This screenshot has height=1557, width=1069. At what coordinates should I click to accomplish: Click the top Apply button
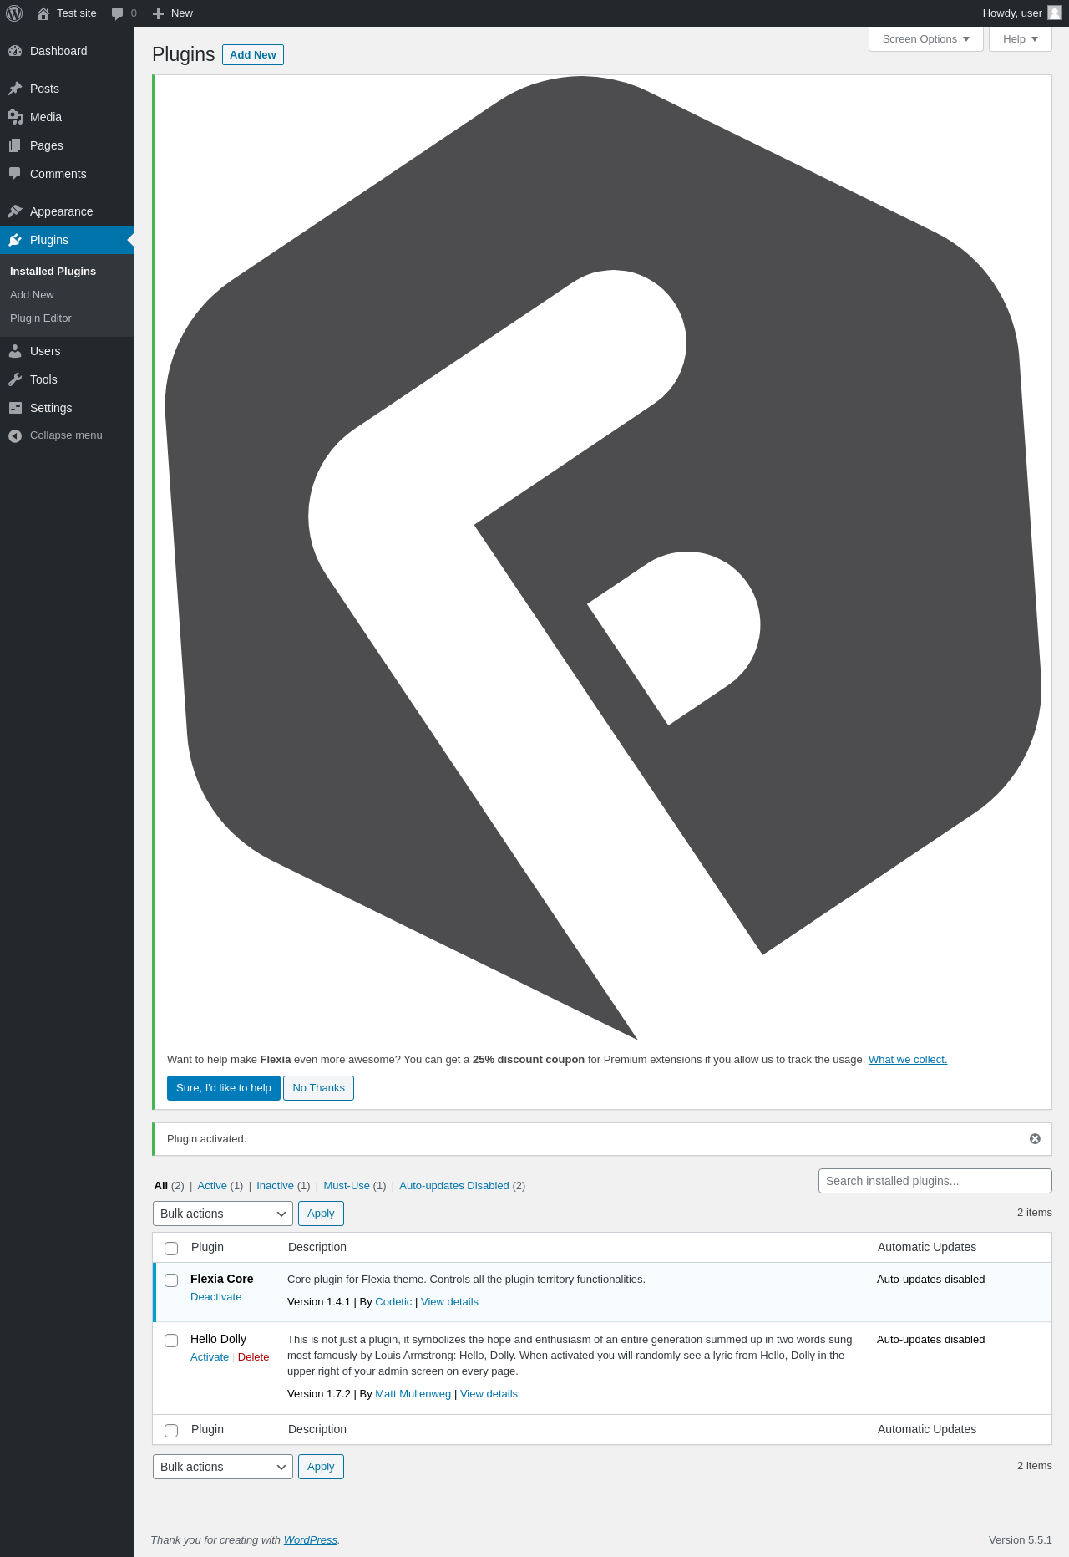pyautogui.click(x=321, y=1214)
